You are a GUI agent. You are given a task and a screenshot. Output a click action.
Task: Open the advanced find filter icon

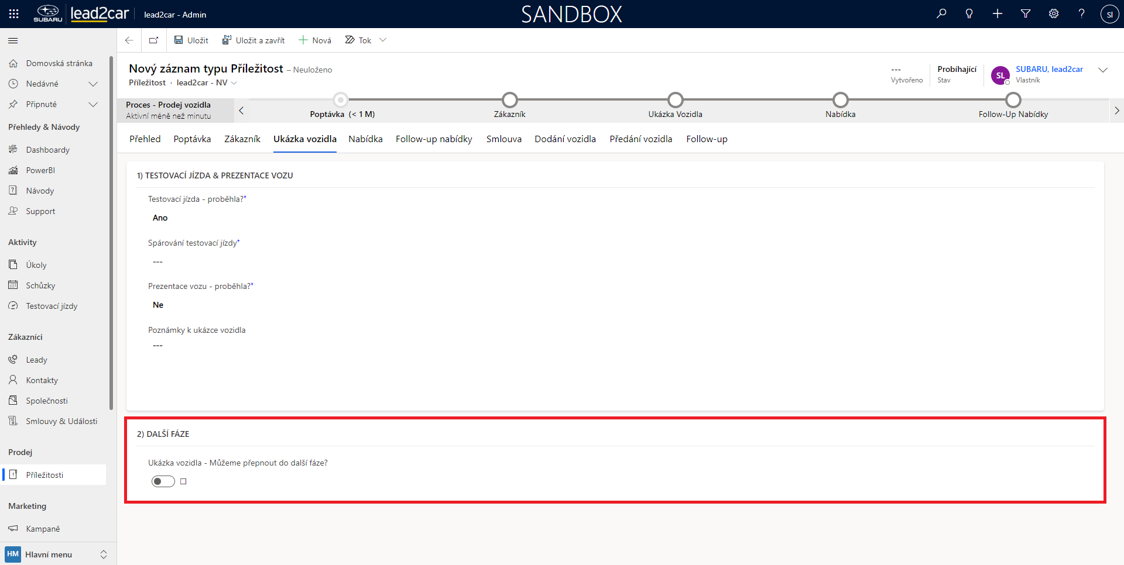tap(1026, 13)
